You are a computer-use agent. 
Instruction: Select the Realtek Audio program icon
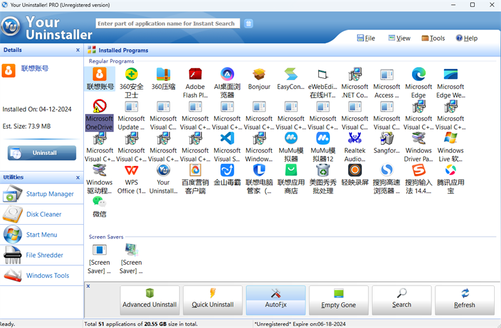click(354, 139)
